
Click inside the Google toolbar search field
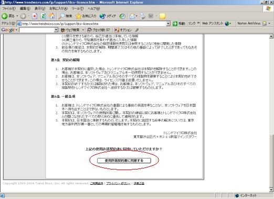[37, 30]
